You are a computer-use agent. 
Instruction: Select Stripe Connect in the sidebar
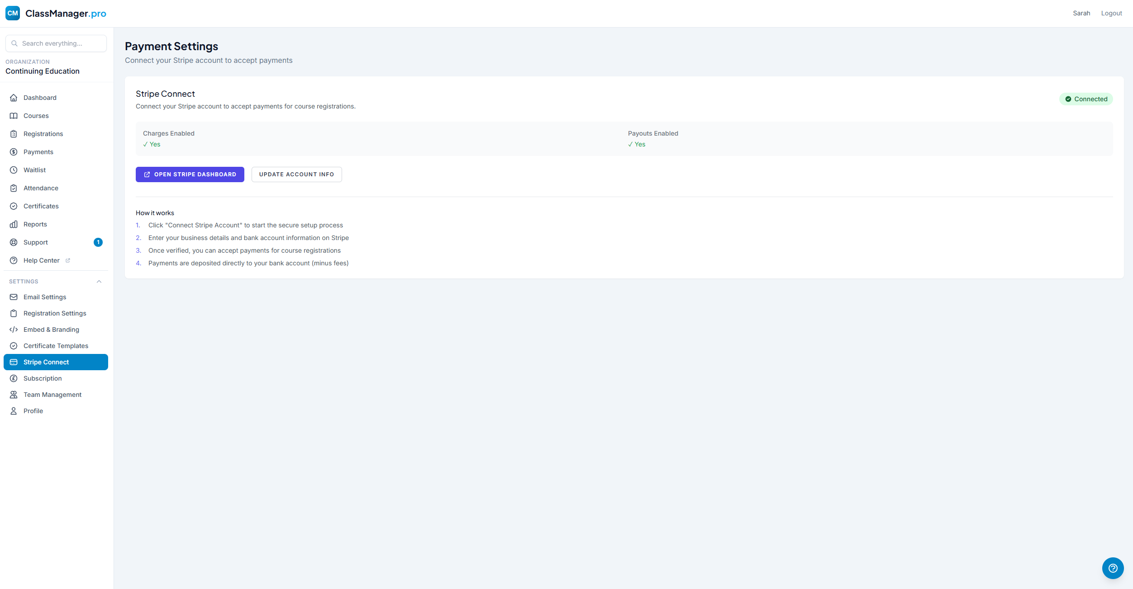coord(46,362)
